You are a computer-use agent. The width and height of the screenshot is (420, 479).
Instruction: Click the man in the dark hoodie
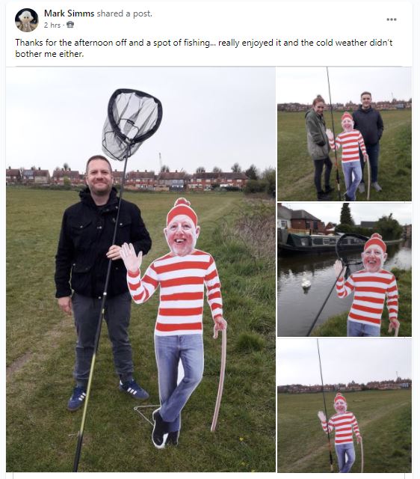coord(368,141)
